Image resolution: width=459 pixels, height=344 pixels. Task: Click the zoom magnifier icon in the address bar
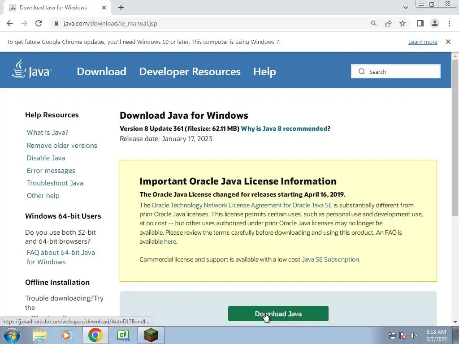[x=373, y=23]
